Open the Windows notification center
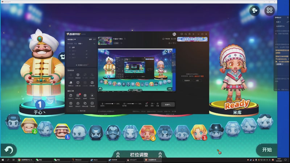Viewport: 290px width, 163px height. (285, 160)
